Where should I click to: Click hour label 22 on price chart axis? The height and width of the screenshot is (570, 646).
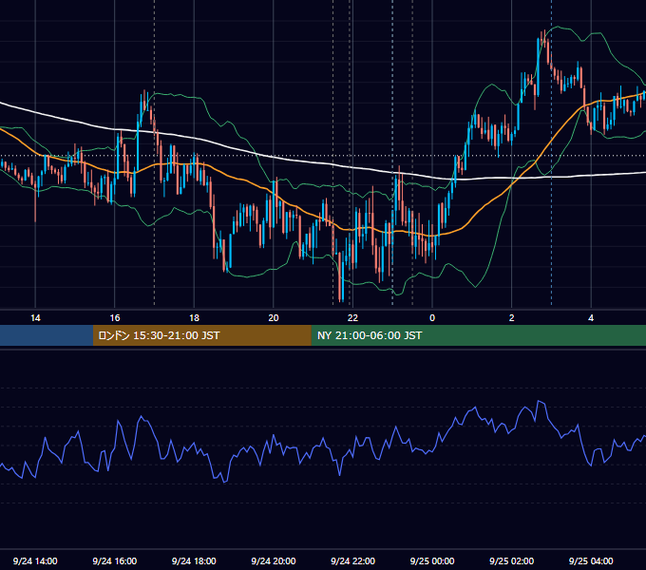point(352,318)
